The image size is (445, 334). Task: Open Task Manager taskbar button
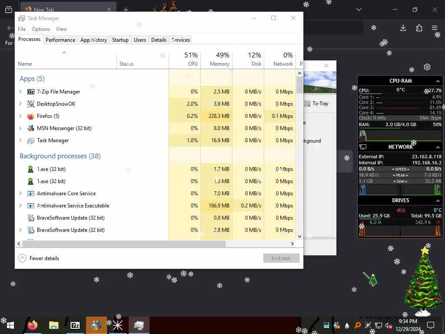139,325
